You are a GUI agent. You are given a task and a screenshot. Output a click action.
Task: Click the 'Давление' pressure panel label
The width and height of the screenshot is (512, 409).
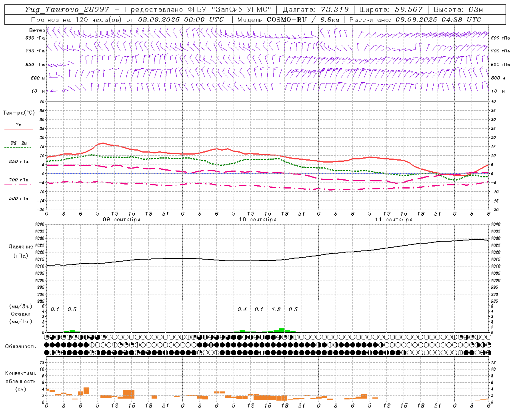click(21, 247)
